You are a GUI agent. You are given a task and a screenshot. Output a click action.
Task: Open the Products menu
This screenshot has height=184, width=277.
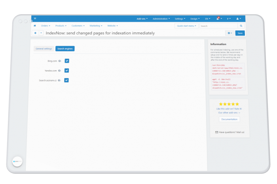[x=61, y=26]
